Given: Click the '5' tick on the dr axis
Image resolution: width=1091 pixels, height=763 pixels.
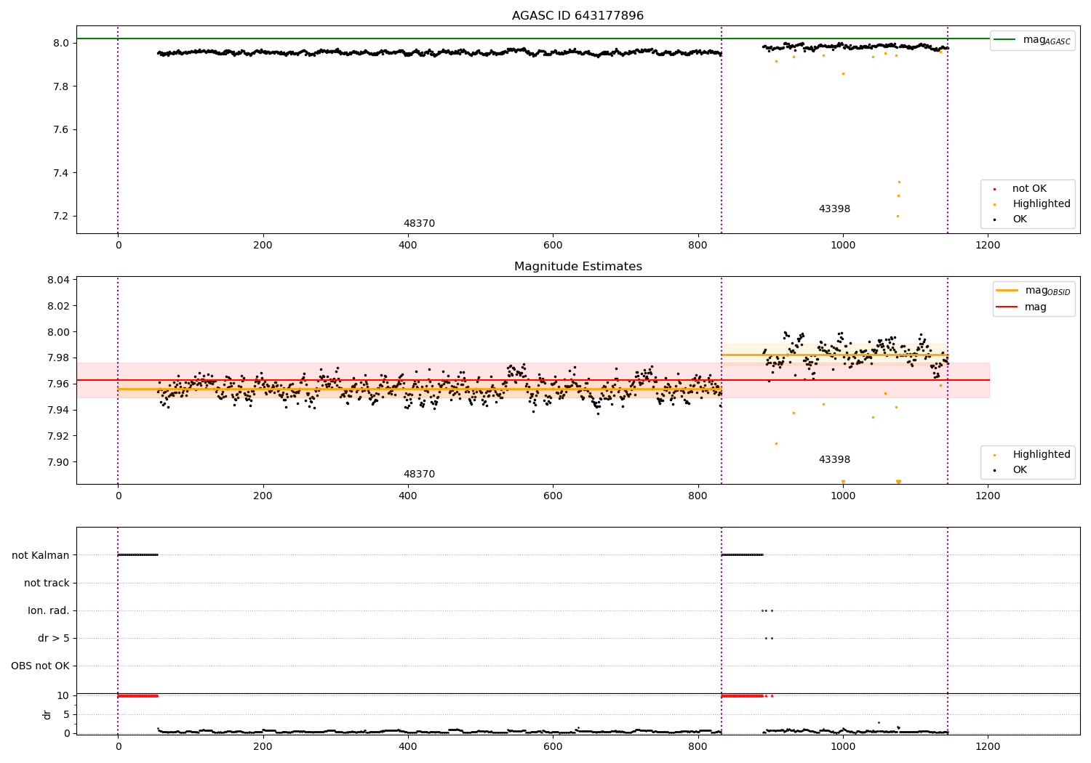Looking at the screenshot, I should click(66, 715).
